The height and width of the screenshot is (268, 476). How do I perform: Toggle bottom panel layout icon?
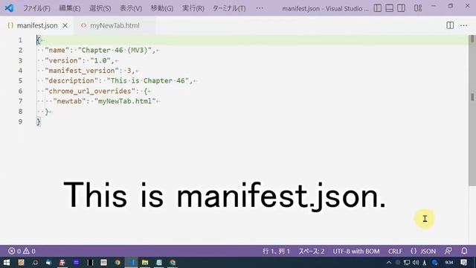click(x=390, y=8)
